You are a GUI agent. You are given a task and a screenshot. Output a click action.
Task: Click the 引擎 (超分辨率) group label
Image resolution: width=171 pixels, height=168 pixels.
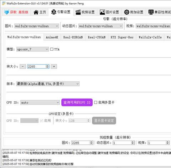click(115, 19)
